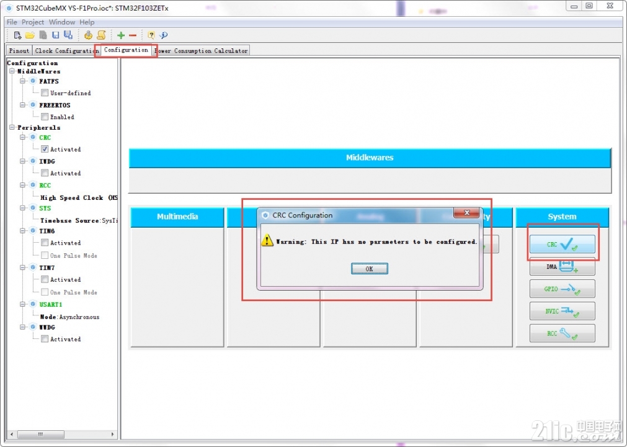Open a project with the yellow folder icon

click(30, 35)
